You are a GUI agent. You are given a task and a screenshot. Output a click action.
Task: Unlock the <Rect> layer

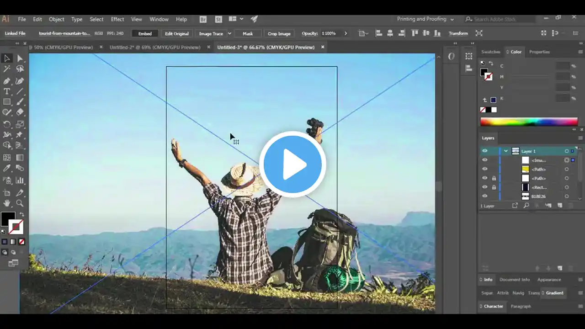point(494,187)
